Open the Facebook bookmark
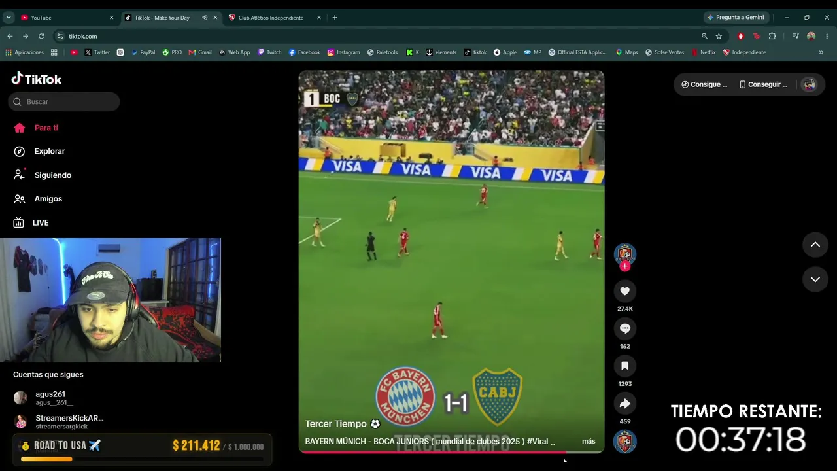 coord(304,52)
